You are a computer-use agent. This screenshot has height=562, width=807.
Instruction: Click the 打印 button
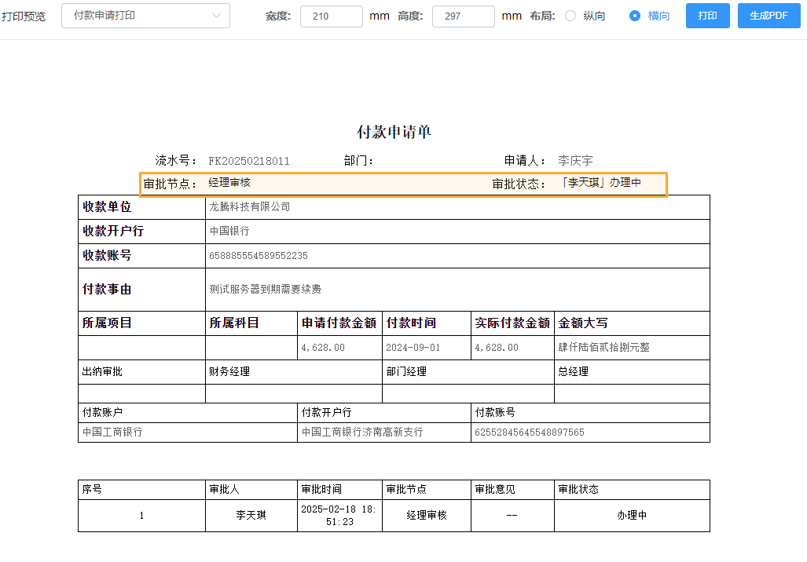coord(706,15)
